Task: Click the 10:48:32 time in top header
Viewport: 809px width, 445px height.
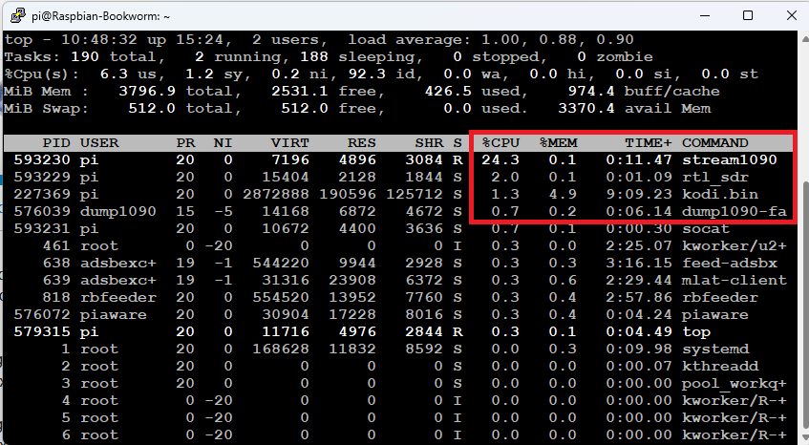Action: click(99, 40)
